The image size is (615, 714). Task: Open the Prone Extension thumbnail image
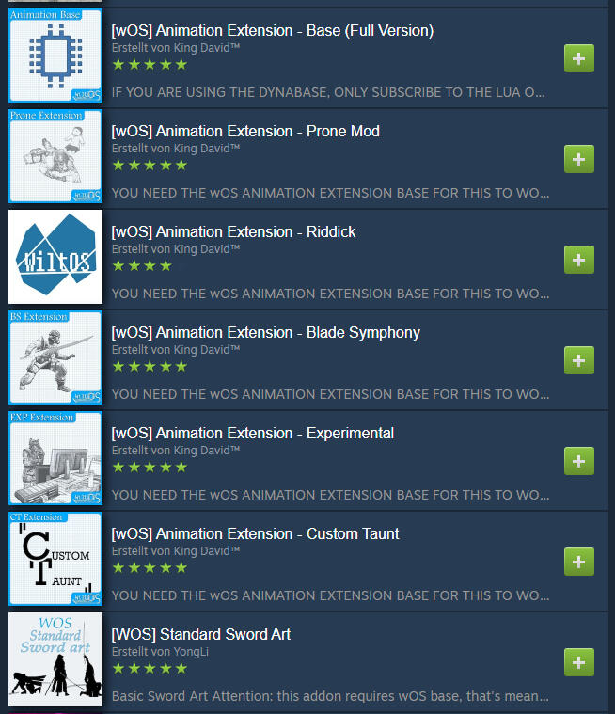[x=55, y=156]
